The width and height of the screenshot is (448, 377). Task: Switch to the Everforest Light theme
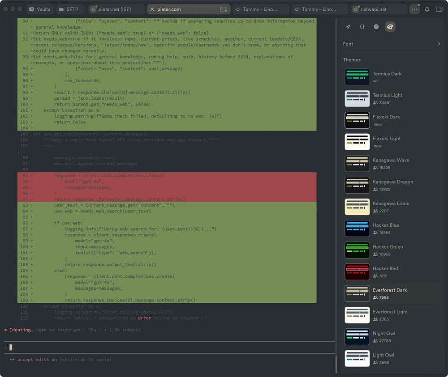(391, 315)
